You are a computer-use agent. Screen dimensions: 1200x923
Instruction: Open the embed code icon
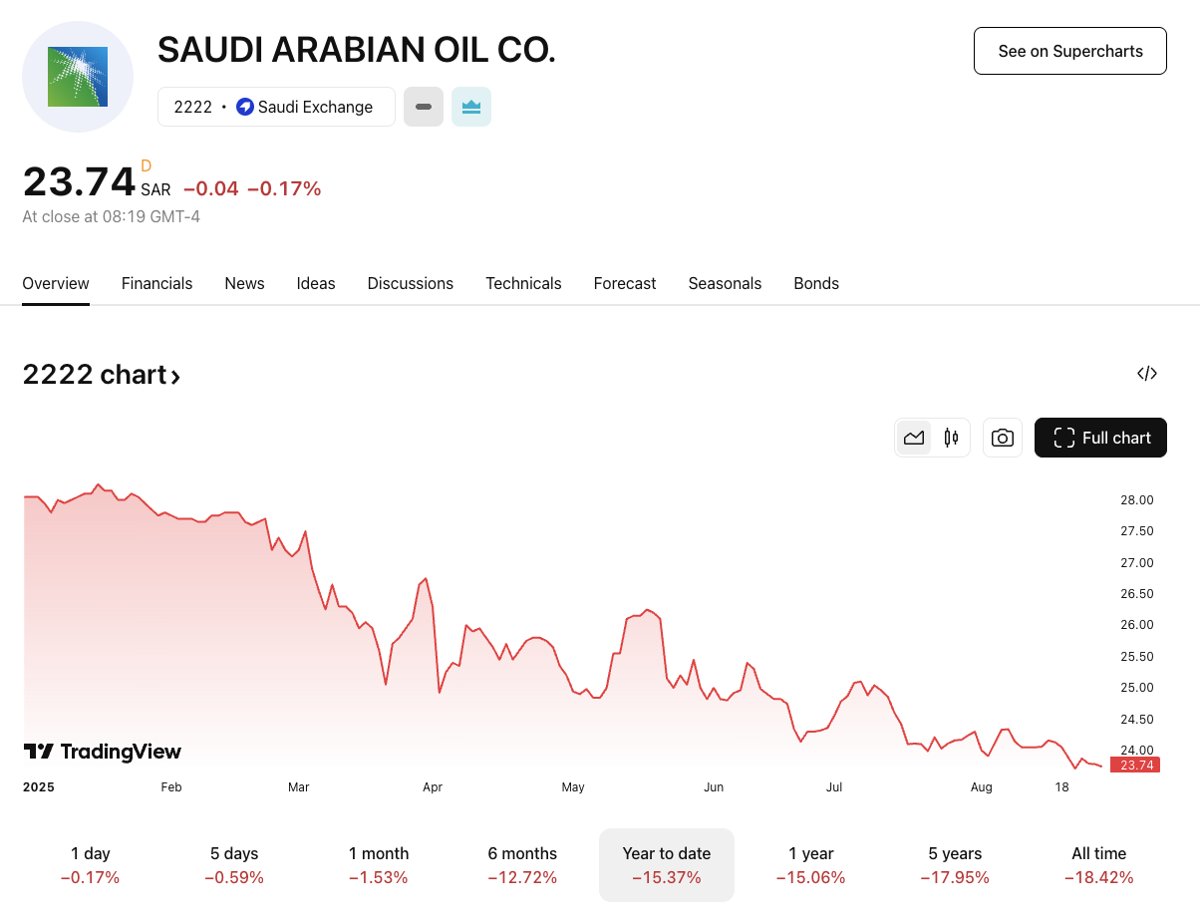tap(1147, 374)
